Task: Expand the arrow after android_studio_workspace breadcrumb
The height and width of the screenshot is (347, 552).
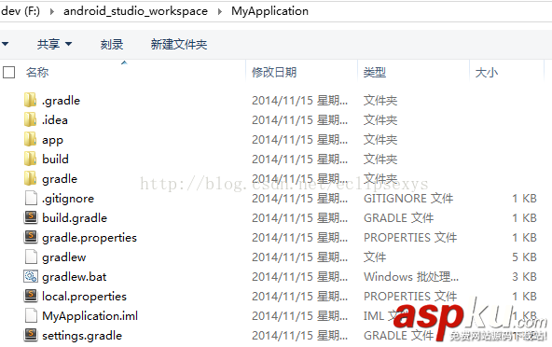Action: pos(220,11)
